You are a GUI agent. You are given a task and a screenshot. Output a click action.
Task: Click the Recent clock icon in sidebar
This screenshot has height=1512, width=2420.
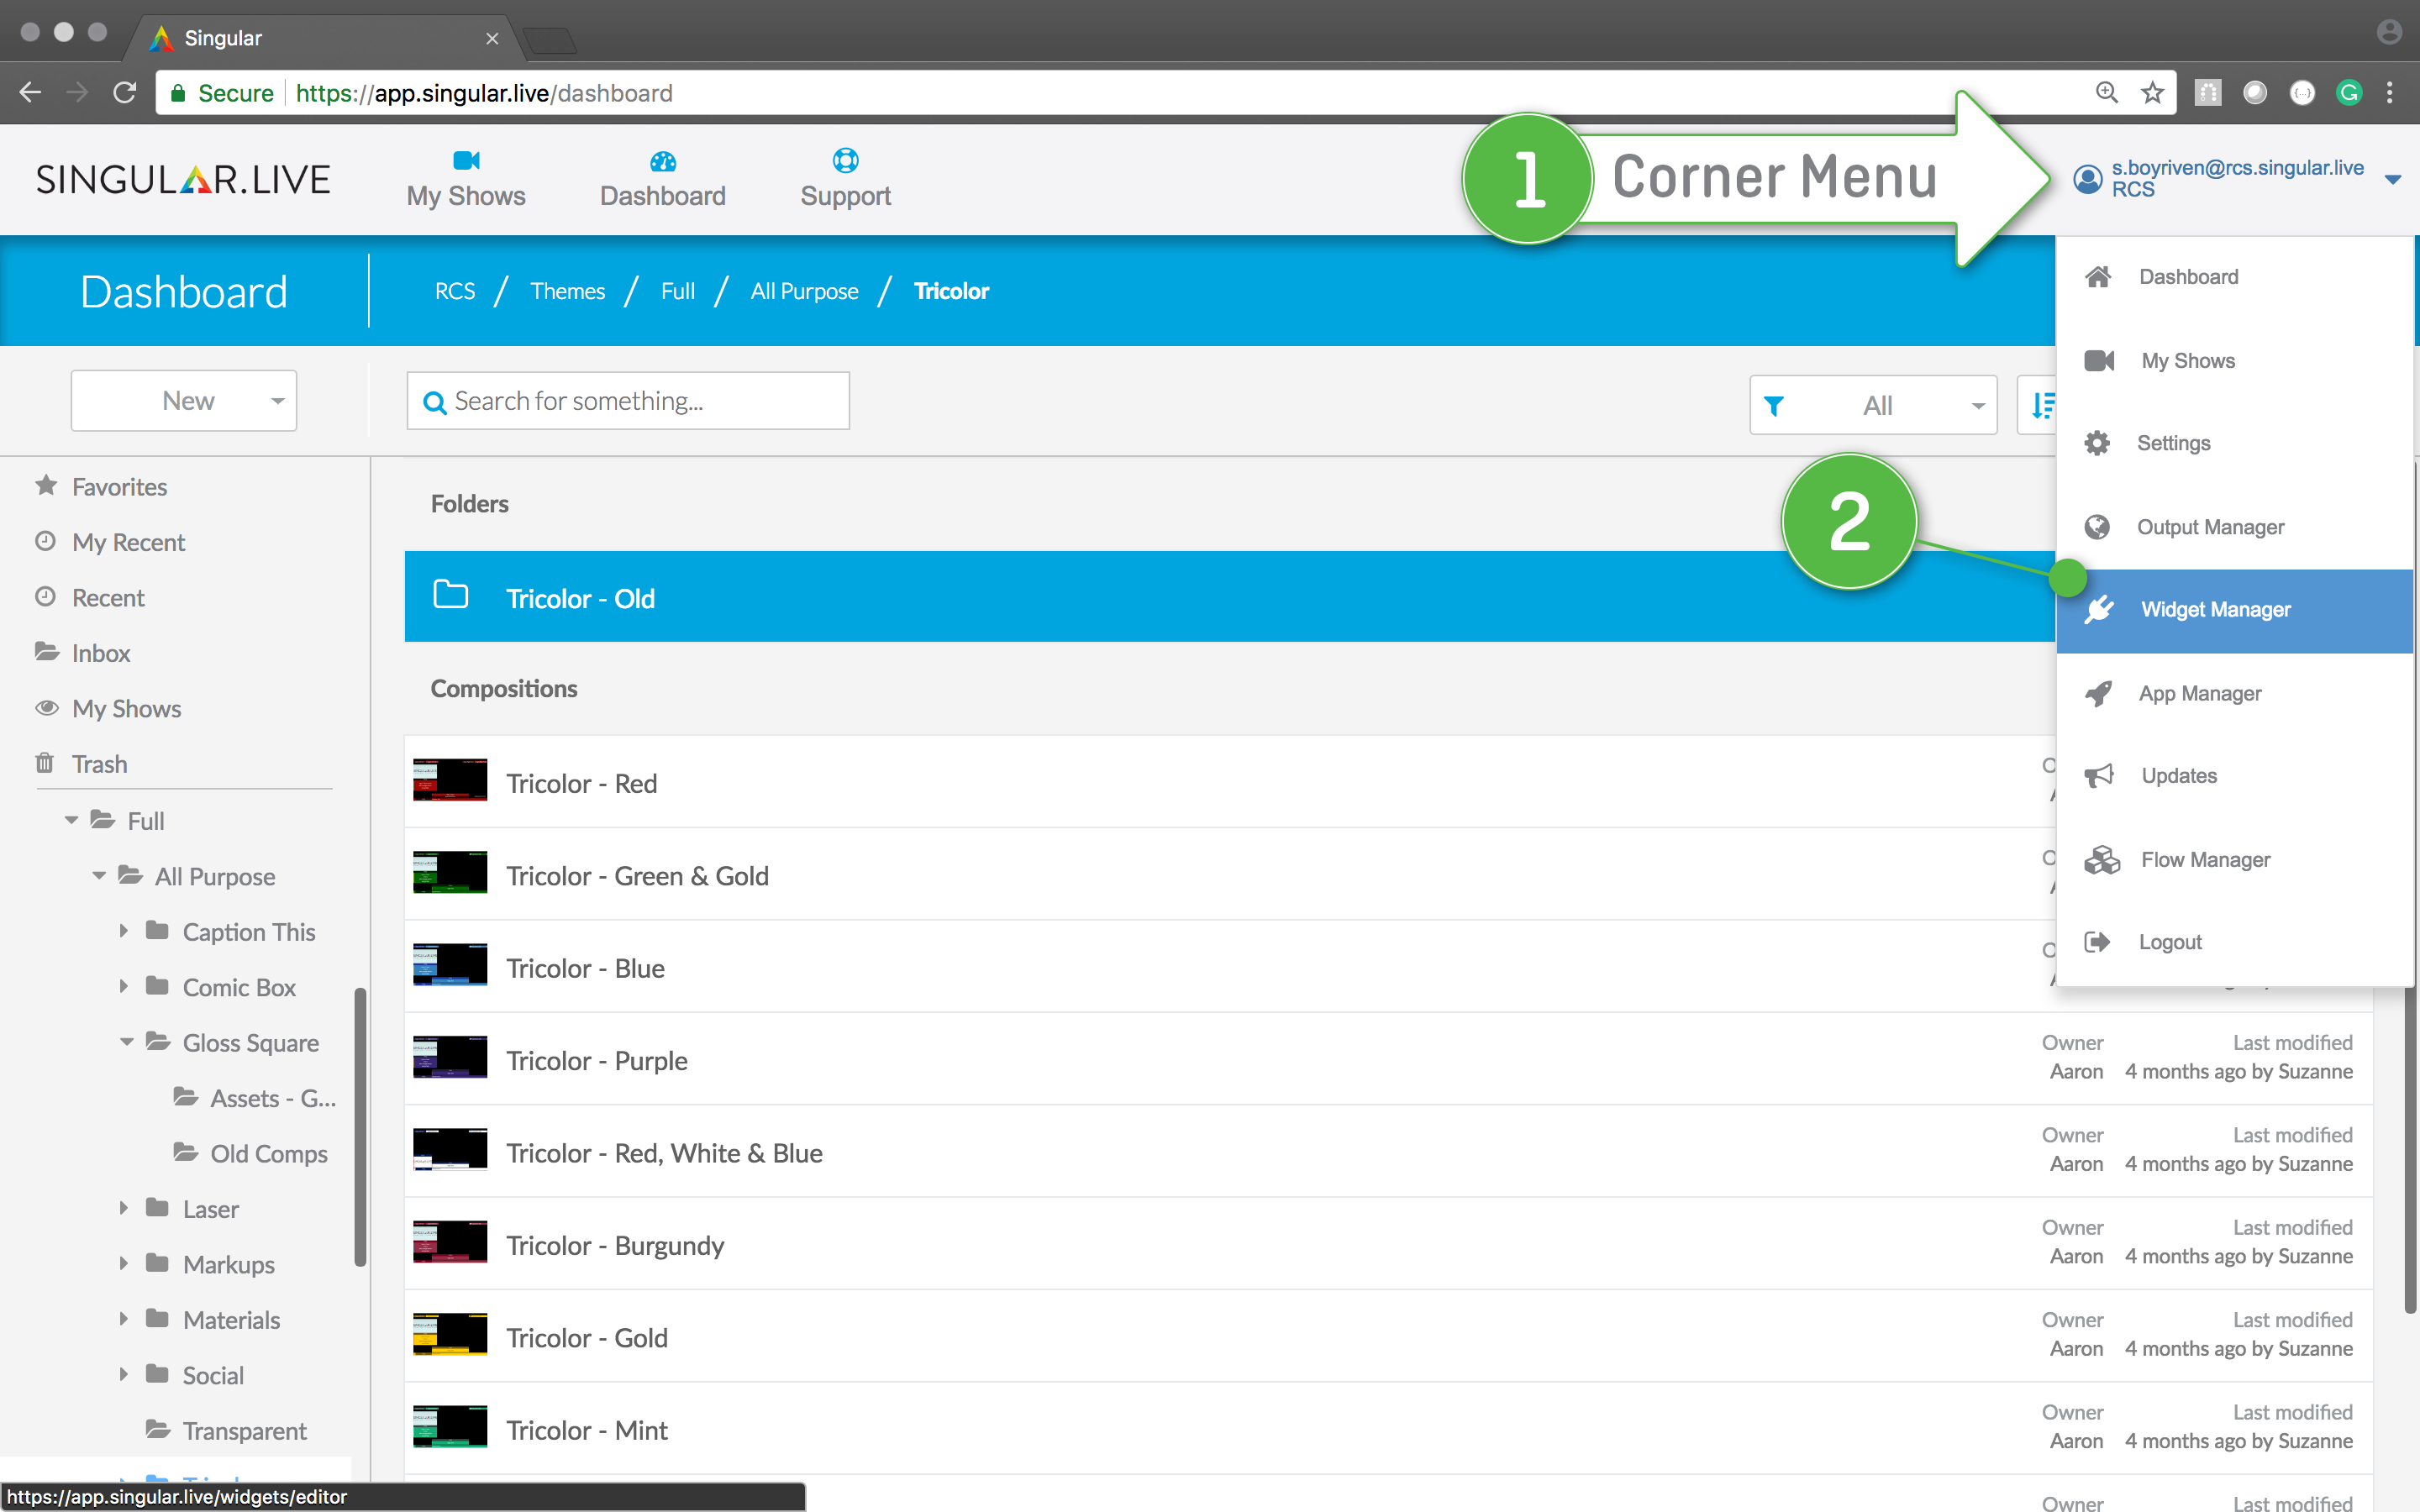click(45, 597)
